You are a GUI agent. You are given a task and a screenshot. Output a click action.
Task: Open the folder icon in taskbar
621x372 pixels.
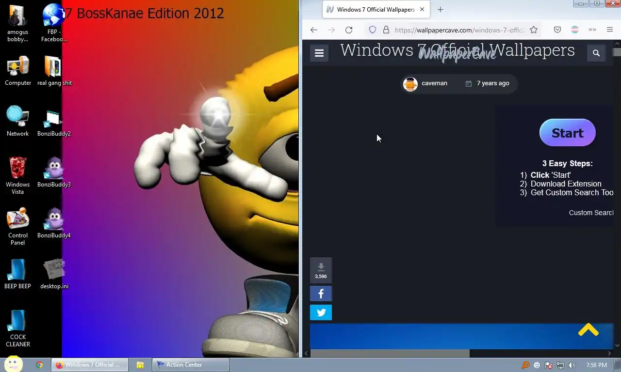[140, 365]
